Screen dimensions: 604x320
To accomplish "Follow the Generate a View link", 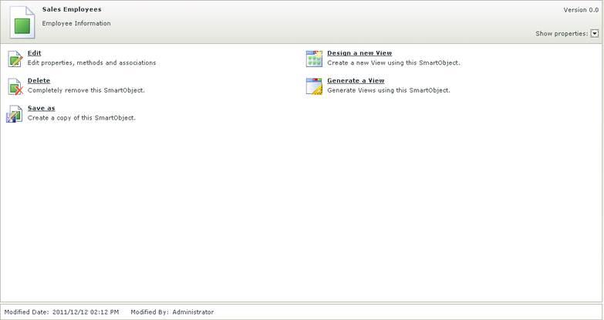I will (356, 80).
